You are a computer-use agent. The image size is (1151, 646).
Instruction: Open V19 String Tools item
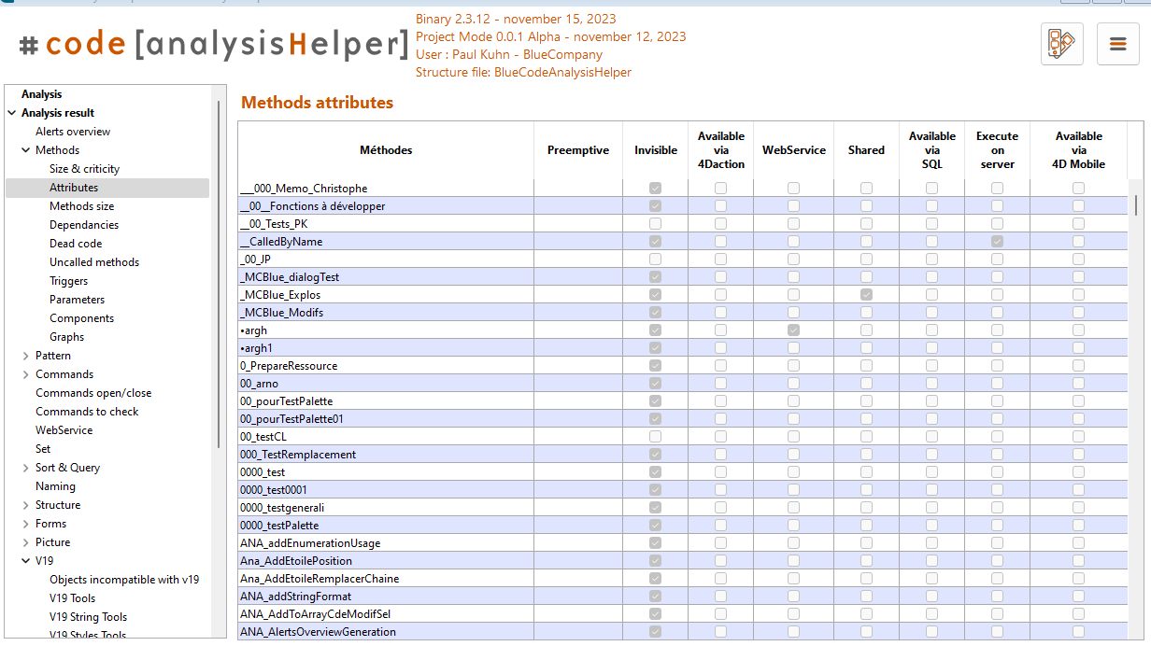pyautogui.click(x=88, y=617)
